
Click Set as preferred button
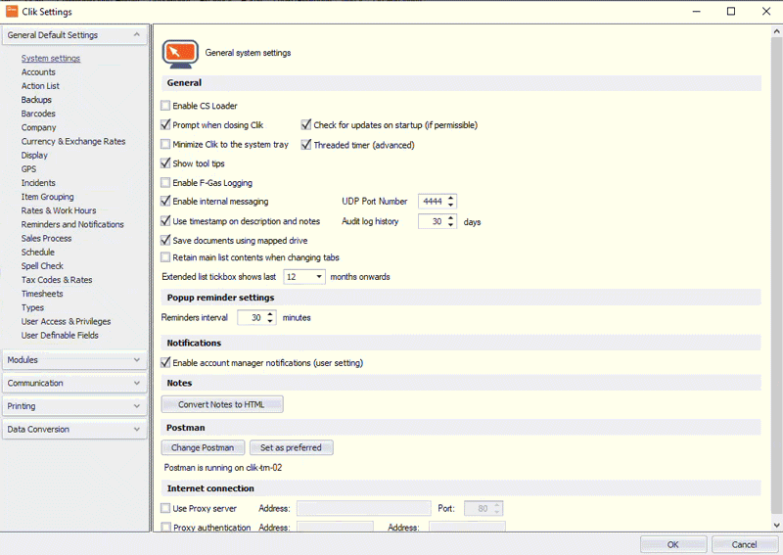pyautogui.click(x=291, y=447)
